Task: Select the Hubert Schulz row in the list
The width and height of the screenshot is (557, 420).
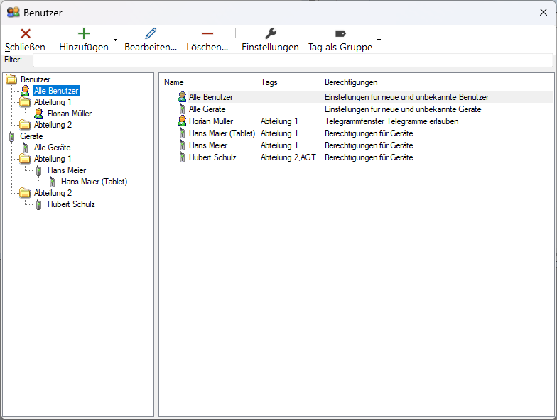Action: point(357,157)
